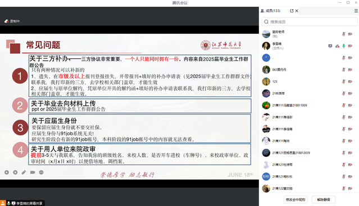Click camera icon for dot-named member
The height and width of the screenshot is (206, 359).
[x=351, y=58]
